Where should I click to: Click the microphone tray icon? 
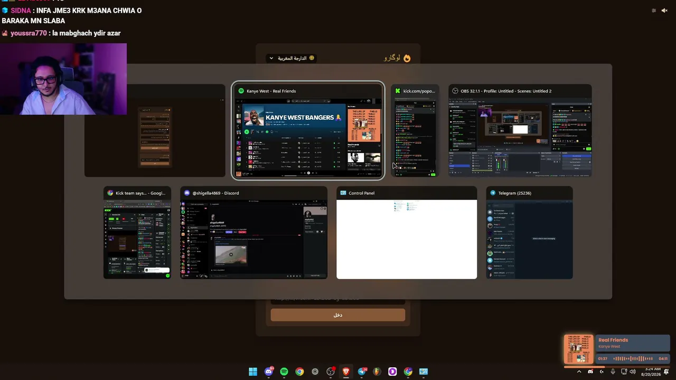click(x=613, y=372)
